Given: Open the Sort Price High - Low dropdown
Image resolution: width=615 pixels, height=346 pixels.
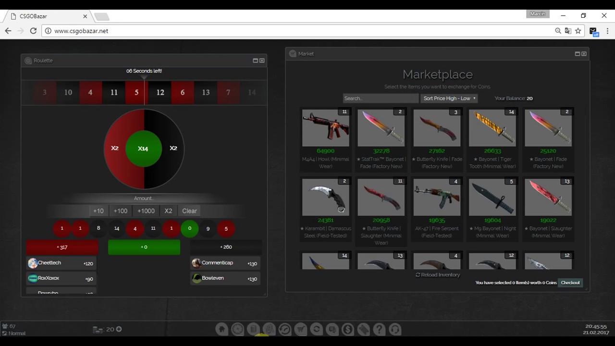Looking at the screenshot, I should [449, 98].
